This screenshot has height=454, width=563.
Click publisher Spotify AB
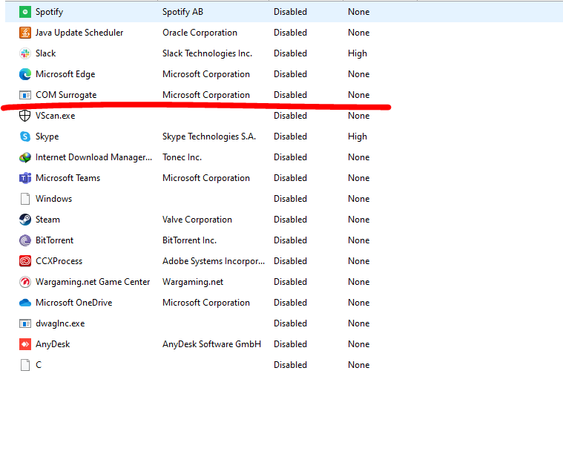[182, 12]
